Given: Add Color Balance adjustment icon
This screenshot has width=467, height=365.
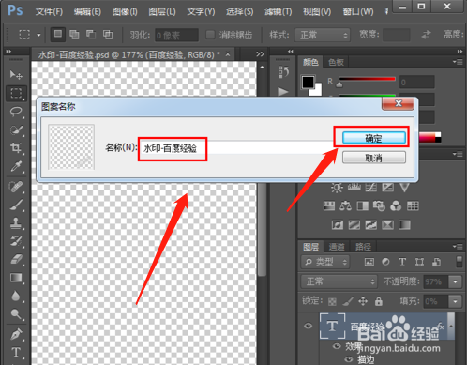Looking at the screenshot, I should 345,206.
